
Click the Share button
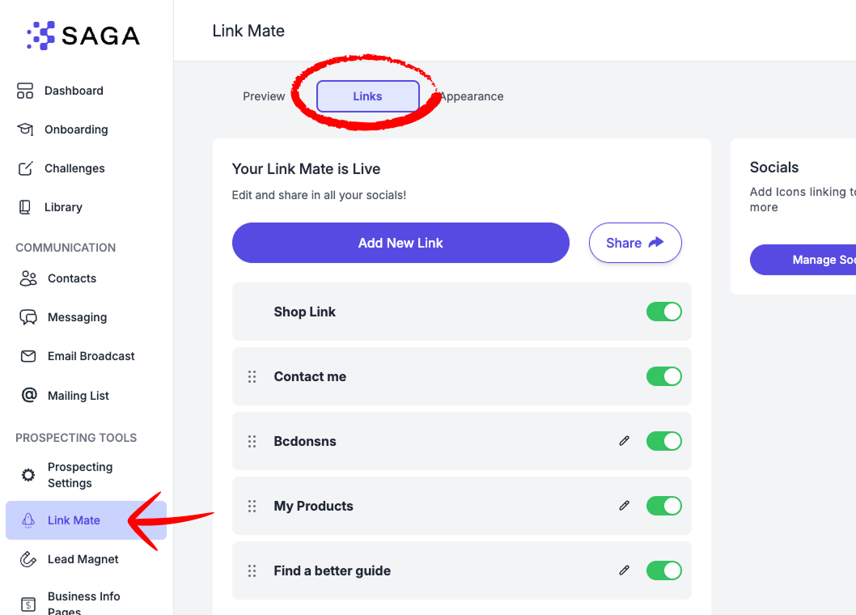coord(635,243)
